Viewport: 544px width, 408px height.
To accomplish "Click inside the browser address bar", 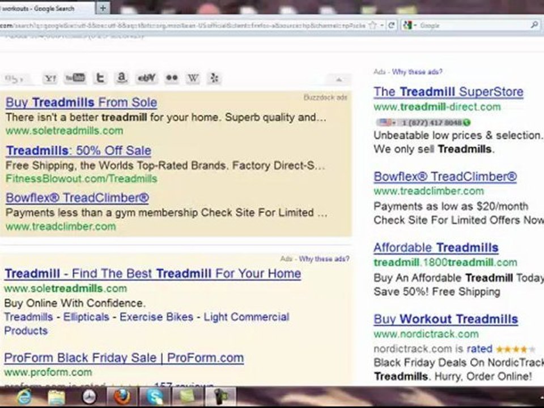I will (x=184, y=25).
